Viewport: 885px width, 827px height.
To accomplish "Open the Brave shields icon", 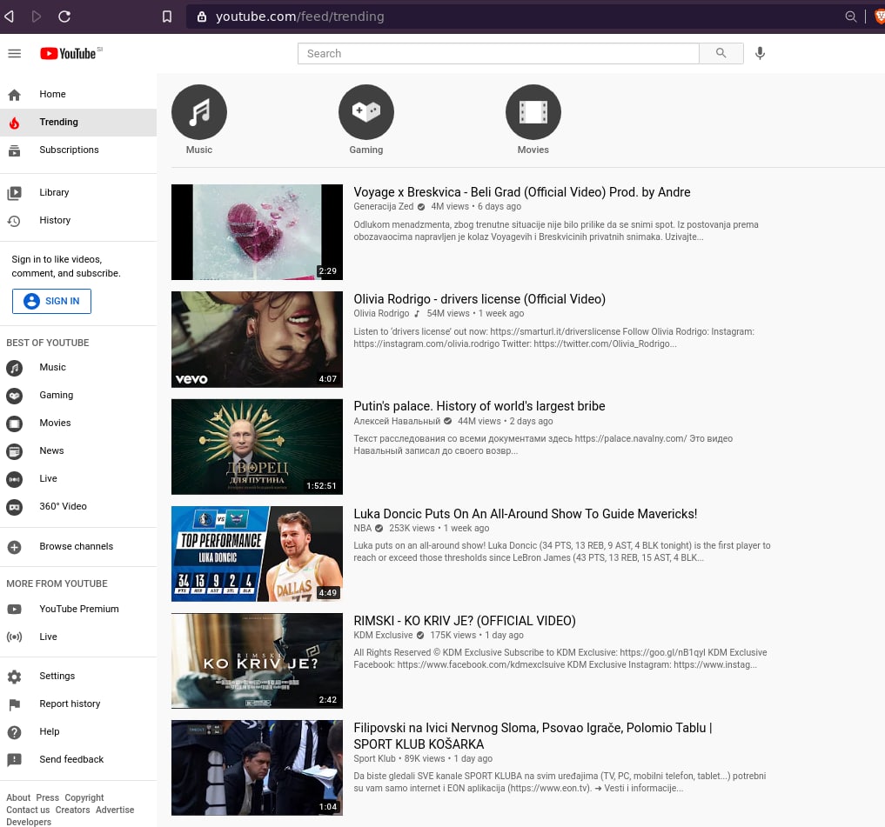I will [880, 17].
